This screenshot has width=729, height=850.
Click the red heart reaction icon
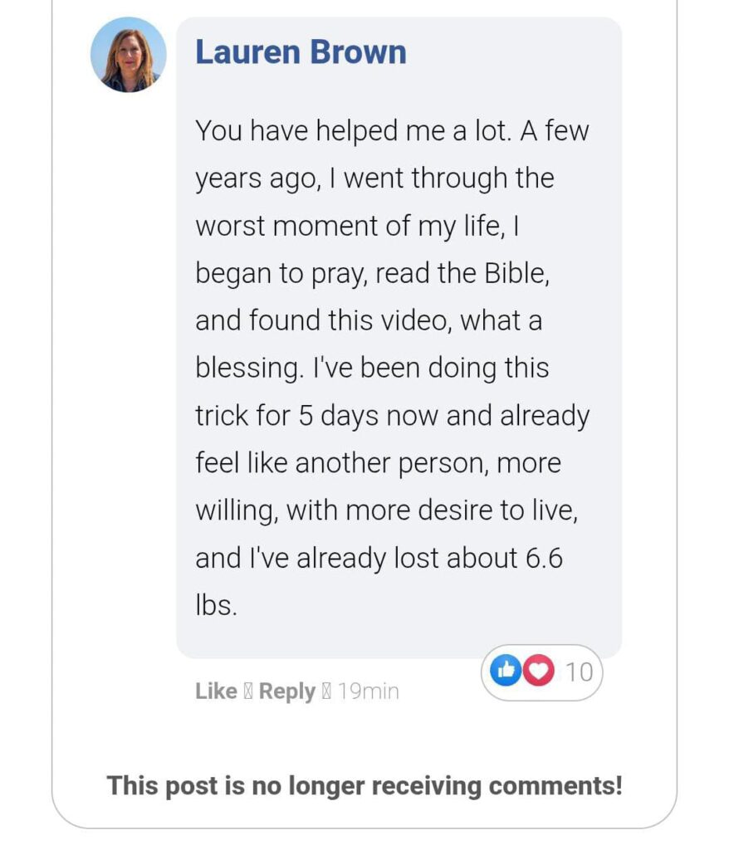coord(539,671)
